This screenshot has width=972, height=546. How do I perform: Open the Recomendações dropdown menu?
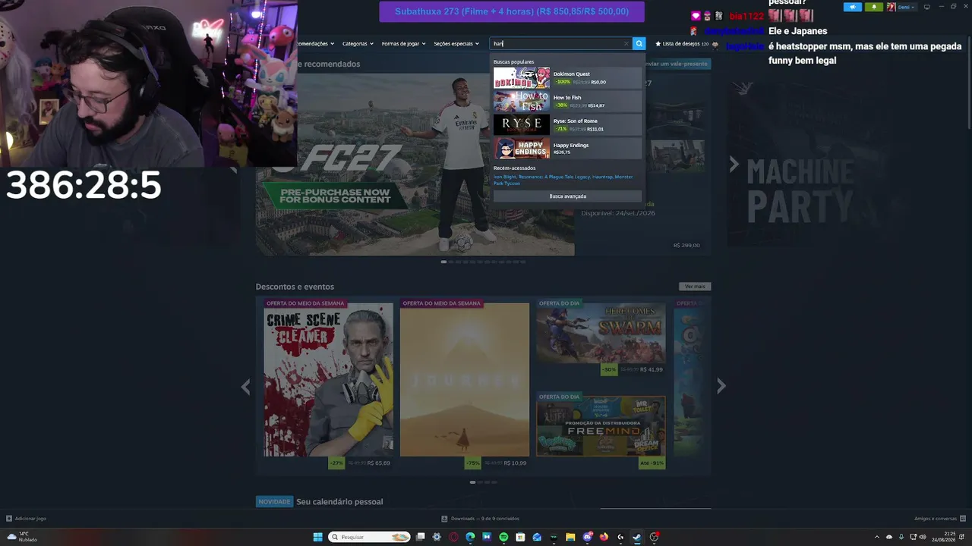coord(316,44)
